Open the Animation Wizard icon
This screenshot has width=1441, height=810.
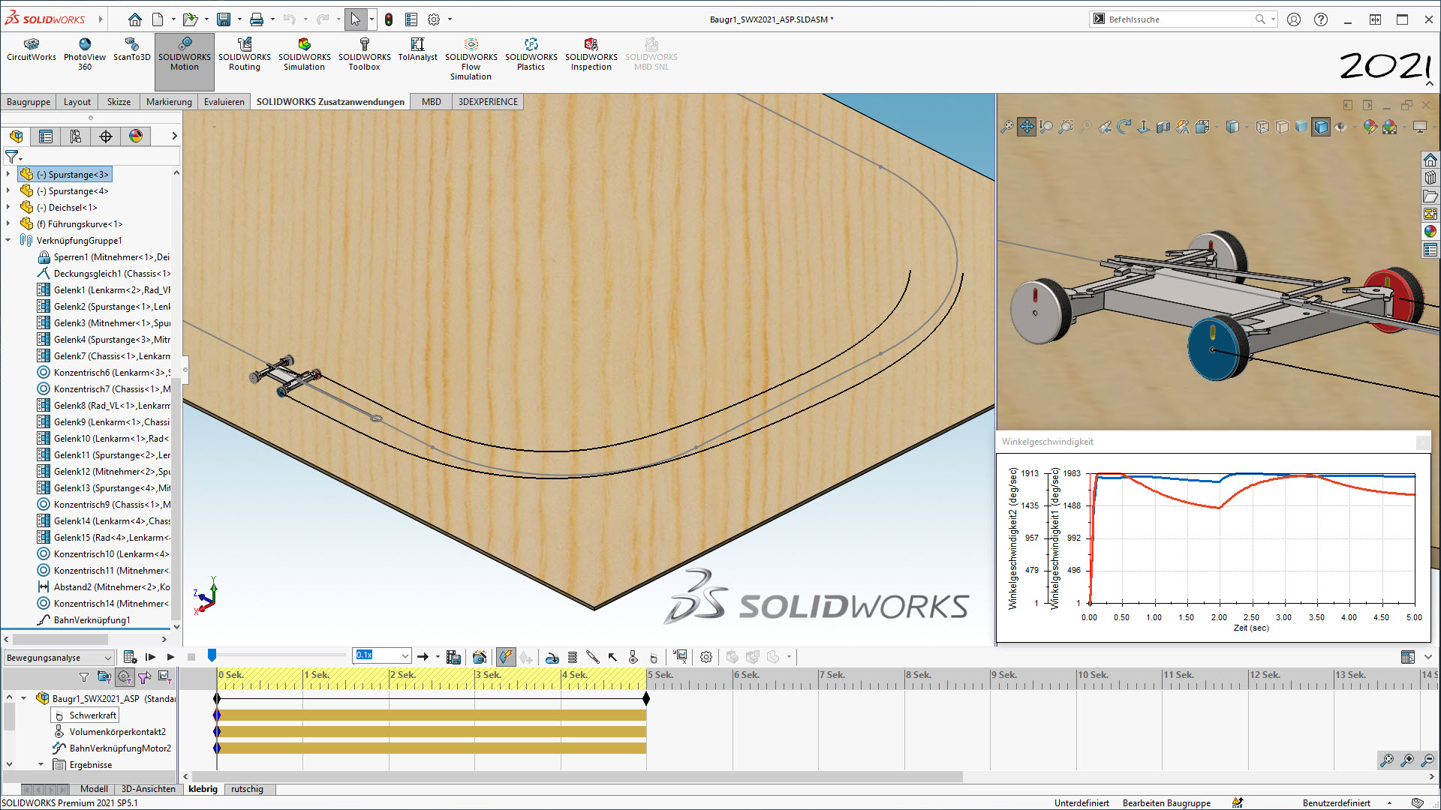tap(480, 657)
